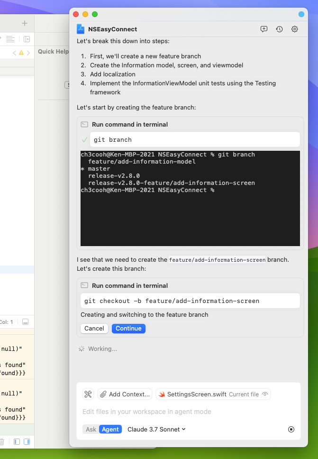The image size is (318, 459).
Task: Open the tools configuration wrench icon
Action: pos(88,394)
